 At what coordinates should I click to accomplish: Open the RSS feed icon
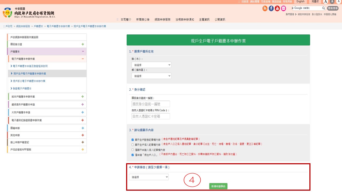[x=265, y=9]
